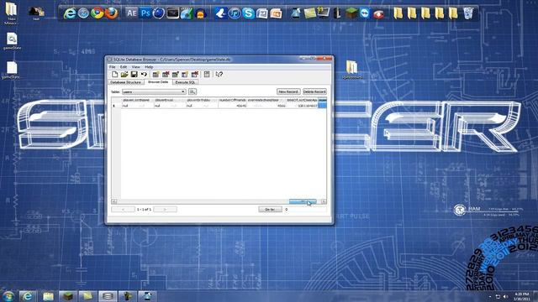The image size is (538, 302).
Task: Click the Save (floppy disk) toolbar icon
Action: pos(134,75)
